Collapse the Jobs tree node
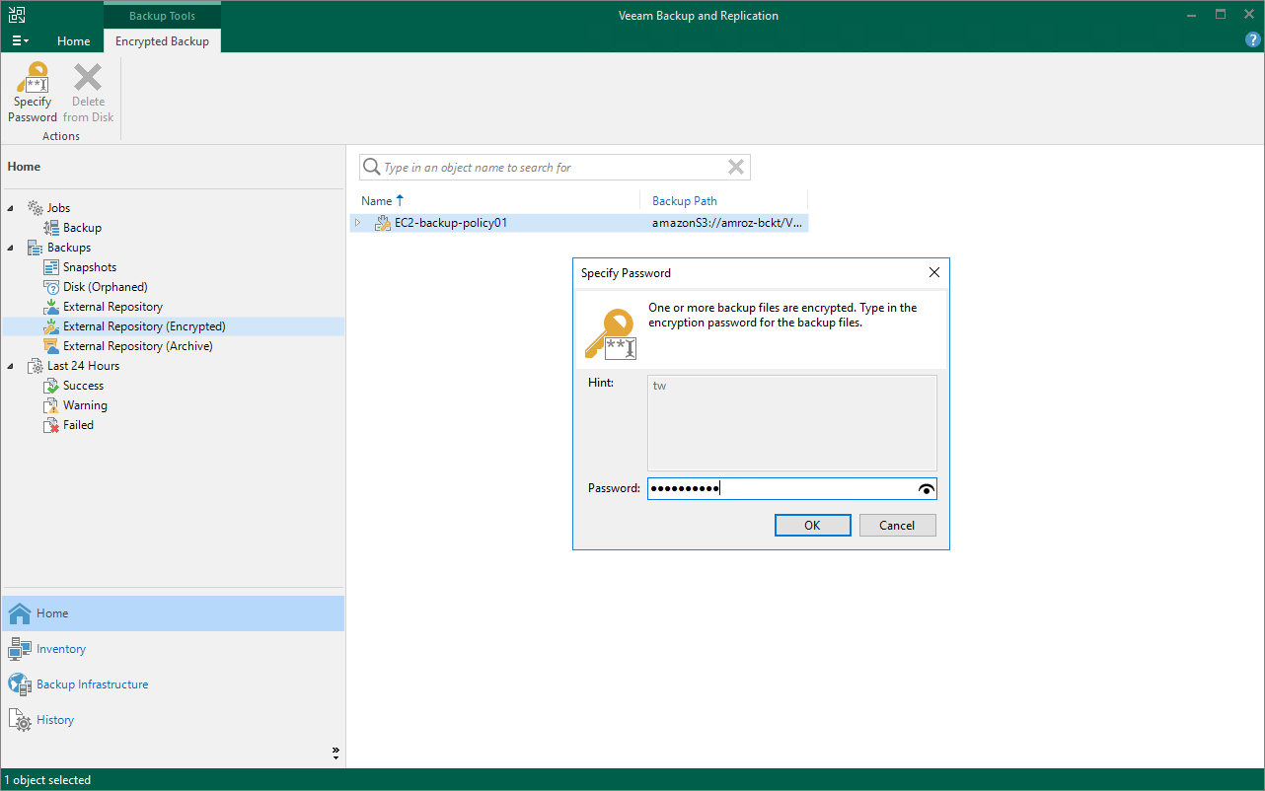Image resolution: width=1265 pixels, height=791 pixels. click(x=12, y=208)
